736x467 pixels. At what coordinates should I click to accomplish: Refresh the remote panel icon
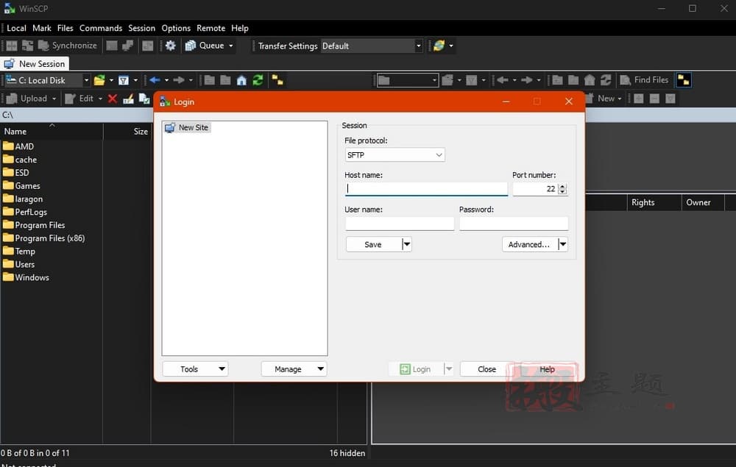click(606, 80)
